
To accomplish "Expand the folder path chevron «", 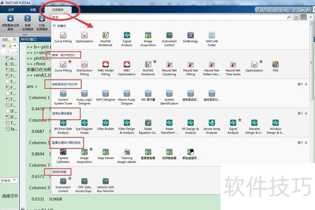I will [x=15, y=46].
